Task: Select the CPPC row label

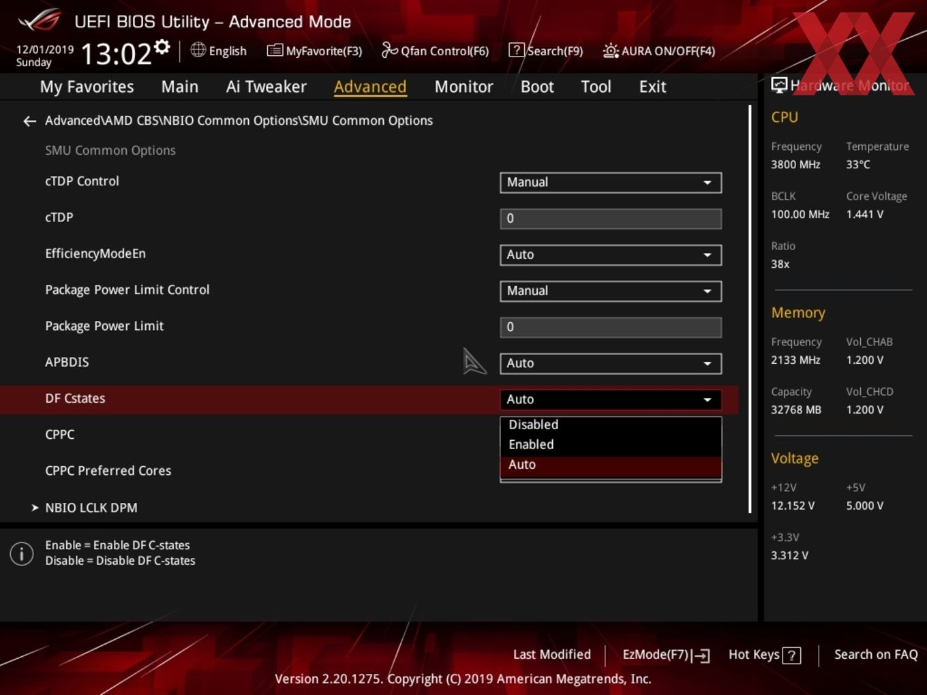Action: pyautogui.click(x=59, y=434)
